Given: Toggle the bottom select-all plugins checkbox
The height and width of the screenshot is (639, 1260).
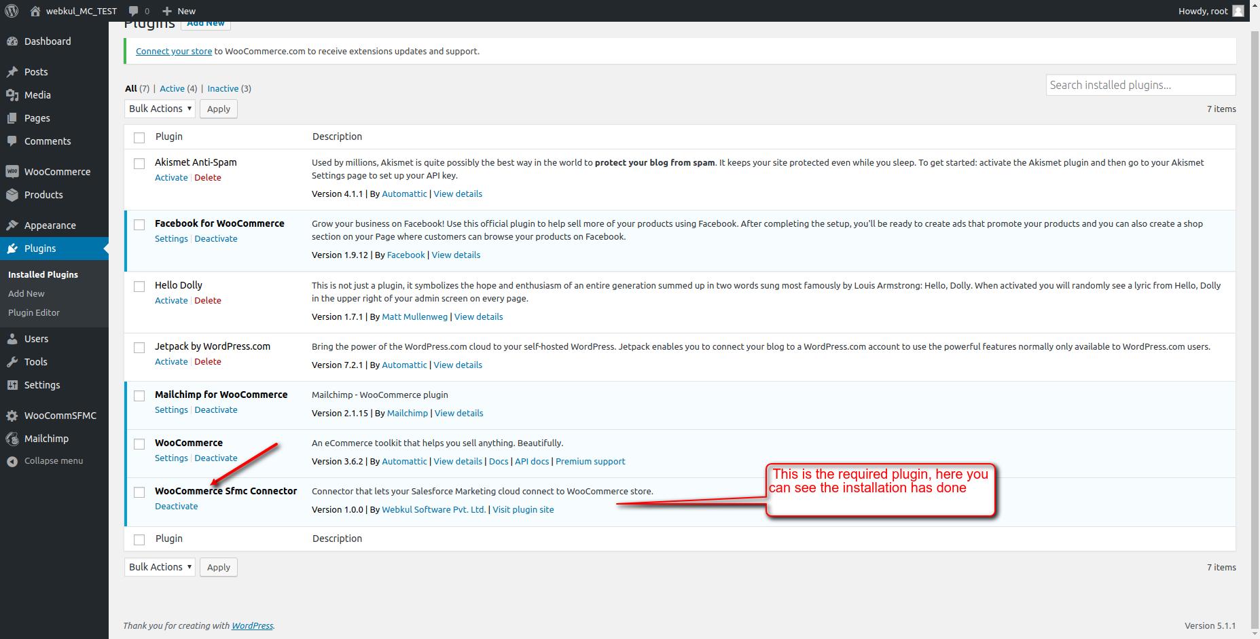Looking at the screenshot, I should (x=139, y=540).
